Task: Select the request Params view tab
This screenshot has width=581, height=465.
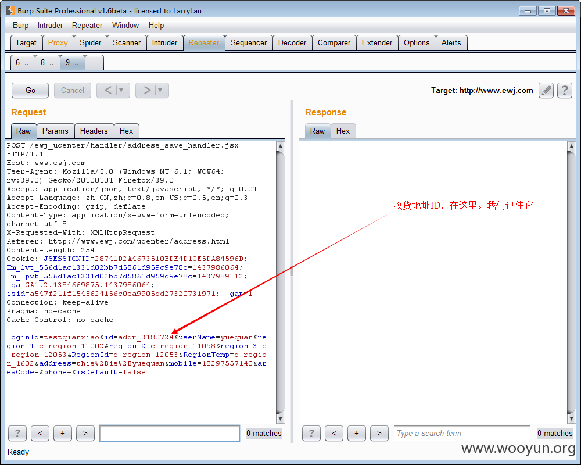Action: (x=55, y=131)
